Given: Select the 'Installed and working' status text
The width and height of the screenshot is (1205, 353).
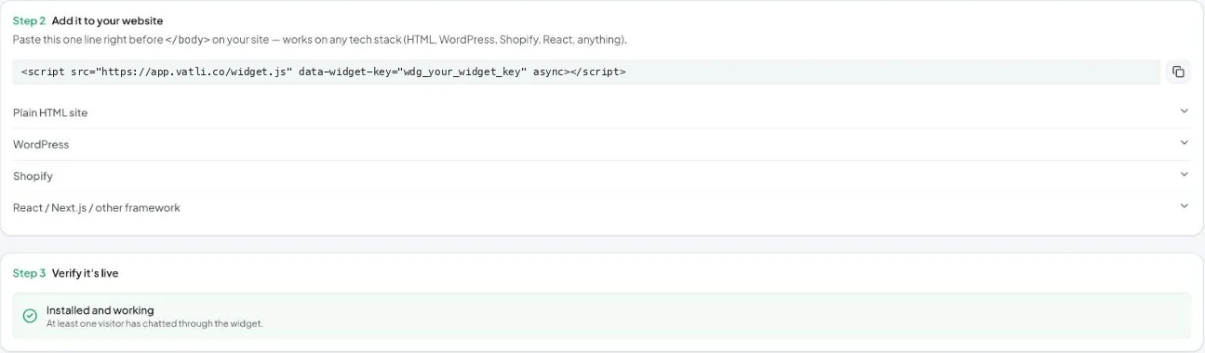Looking at the screenshot, I should [x=100, y=310].
